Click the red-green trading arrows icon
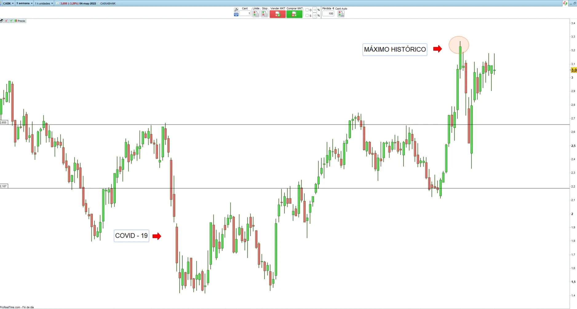 [x=565, y=3]
